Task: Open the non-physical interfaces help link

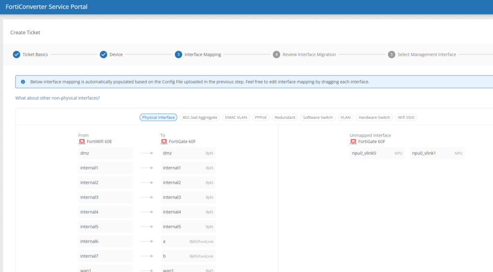Action: tap(58, 98)
